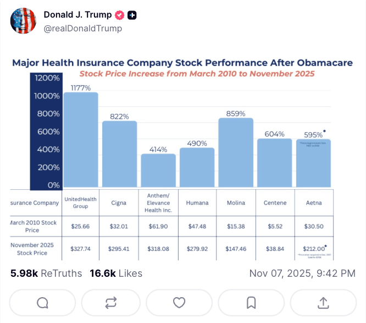This screenshot has width=366, height=323.
Task: Click the Molina 859% bar
Action: click(236, 153)
